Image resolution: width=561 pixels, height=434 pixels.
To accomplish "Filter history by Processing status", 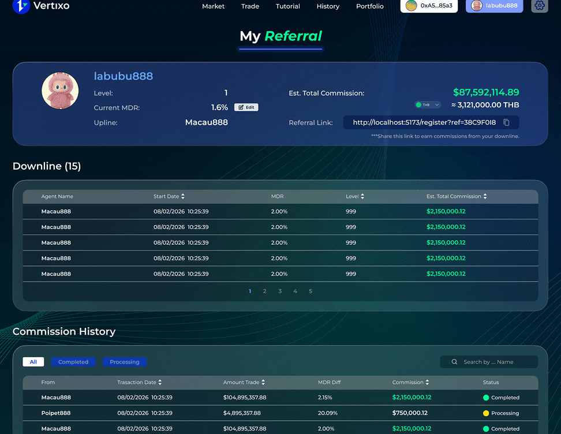I will [125, 362].
